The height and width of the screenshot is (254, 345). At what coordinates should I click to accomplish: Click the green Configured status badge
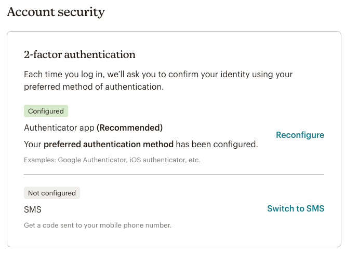pos(46,111)
